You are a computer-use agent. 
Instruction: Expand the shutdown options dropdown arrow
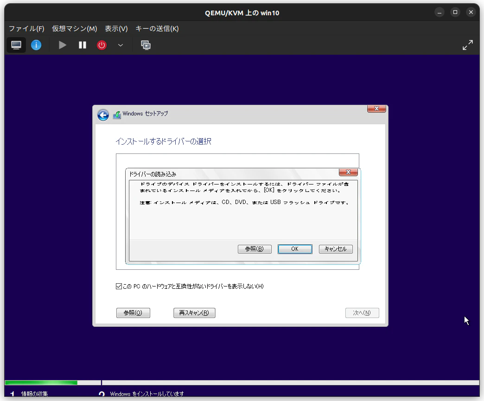(121, 45)
